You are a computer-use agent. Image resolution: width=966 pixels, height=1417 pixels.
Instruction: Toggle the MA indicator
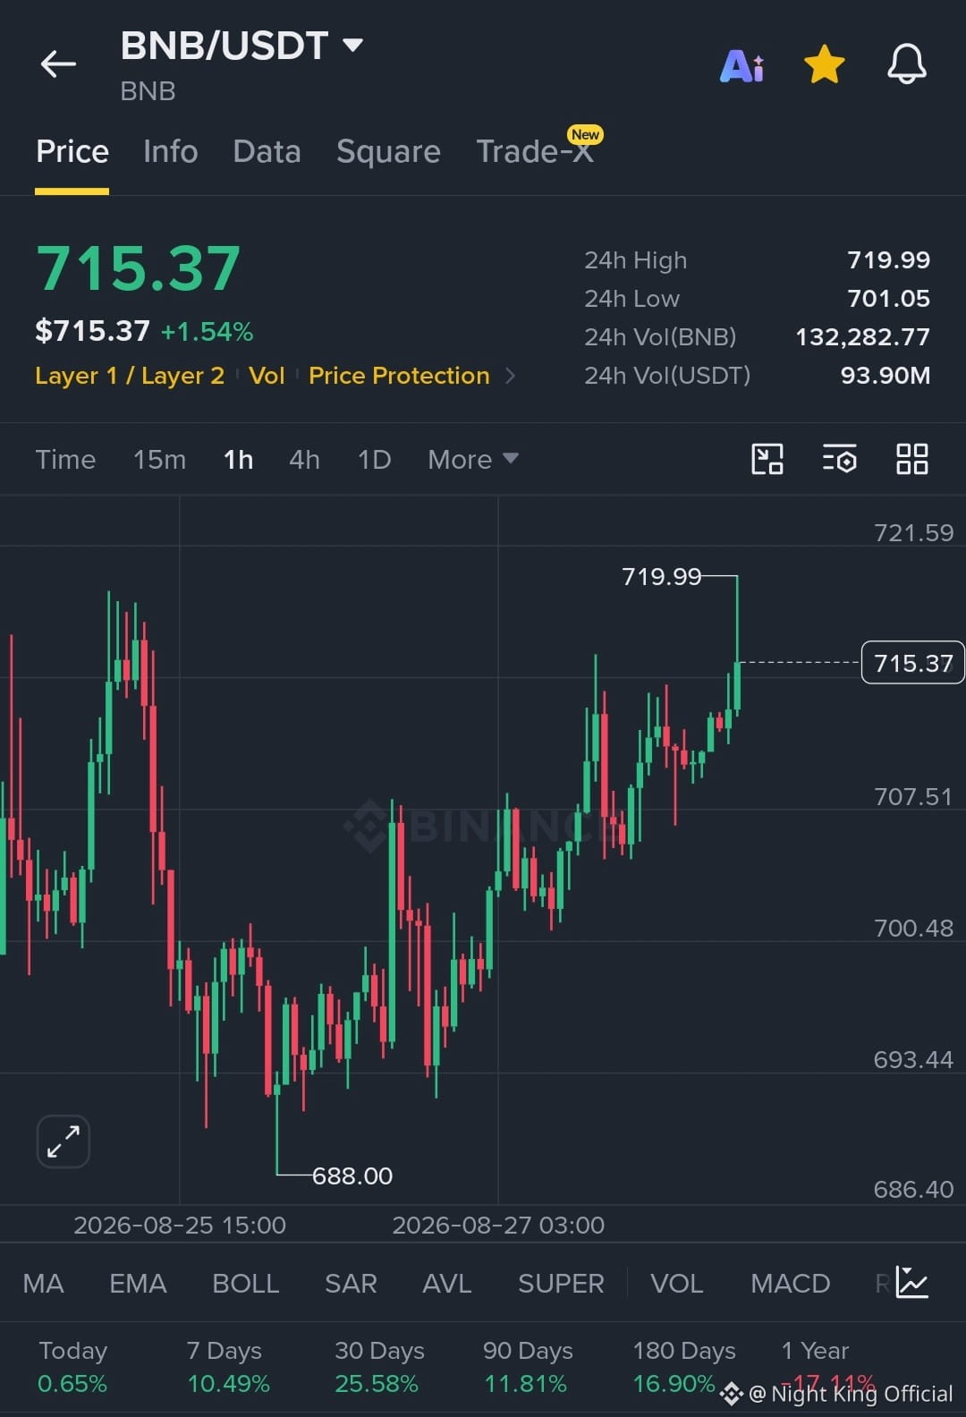tap(43, 1284)
